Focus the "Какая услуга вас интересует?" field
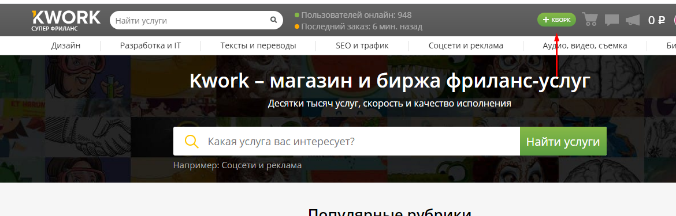The width and height of the screenshot is (676, 216). (x=347, y=141)
